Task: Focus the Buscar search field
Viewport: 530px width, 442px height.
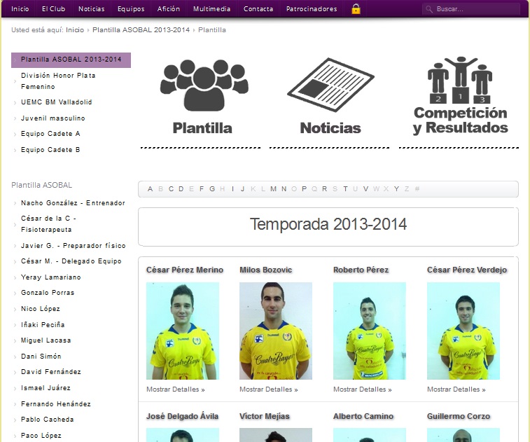Action: point(470,9)
